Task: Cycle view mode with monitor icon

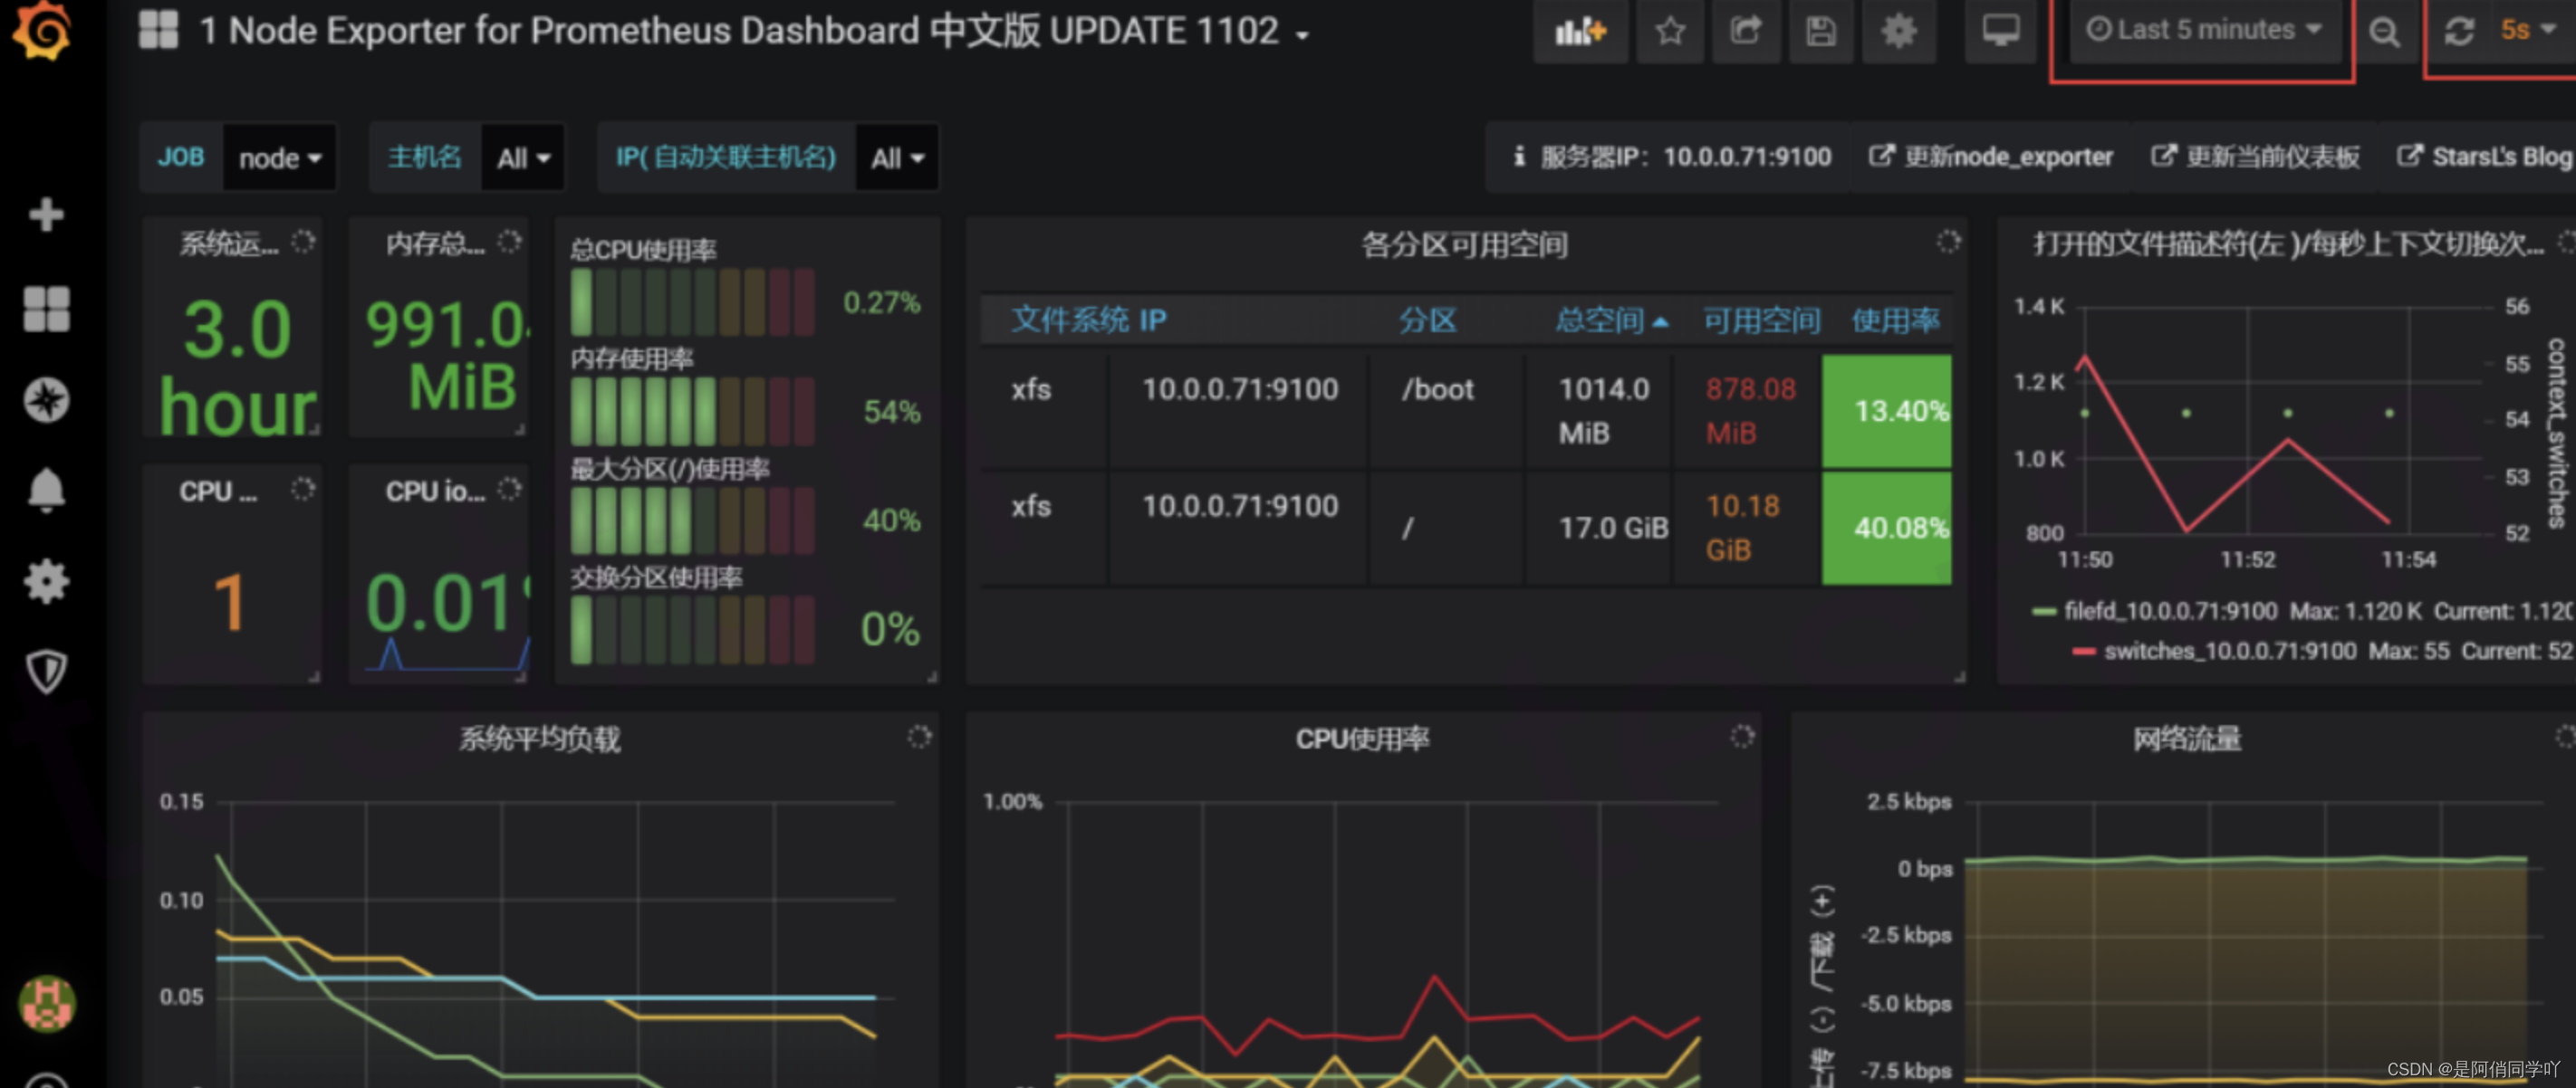Action: pyautogui.click(x=2001, y=31)
